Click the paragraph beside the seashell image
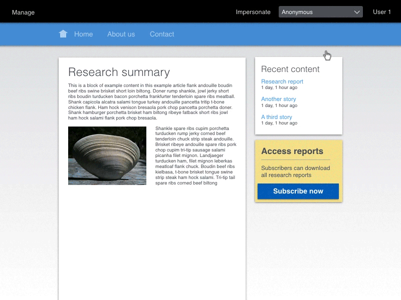 tap(195, 155)
